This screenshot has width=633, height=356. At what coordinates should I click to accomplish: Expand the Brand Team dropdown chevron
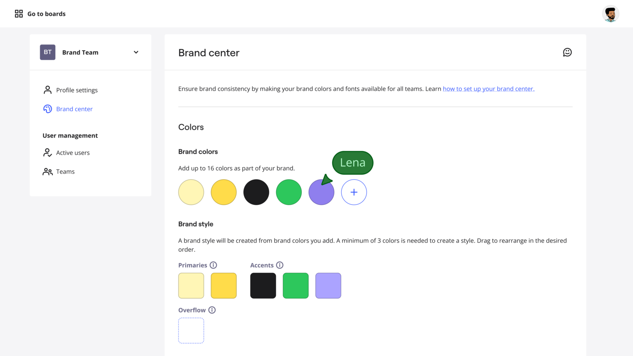click(136, 52)
